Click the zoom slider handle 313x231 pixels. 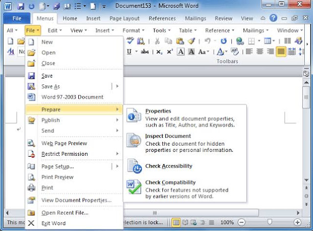coord(269,222)
